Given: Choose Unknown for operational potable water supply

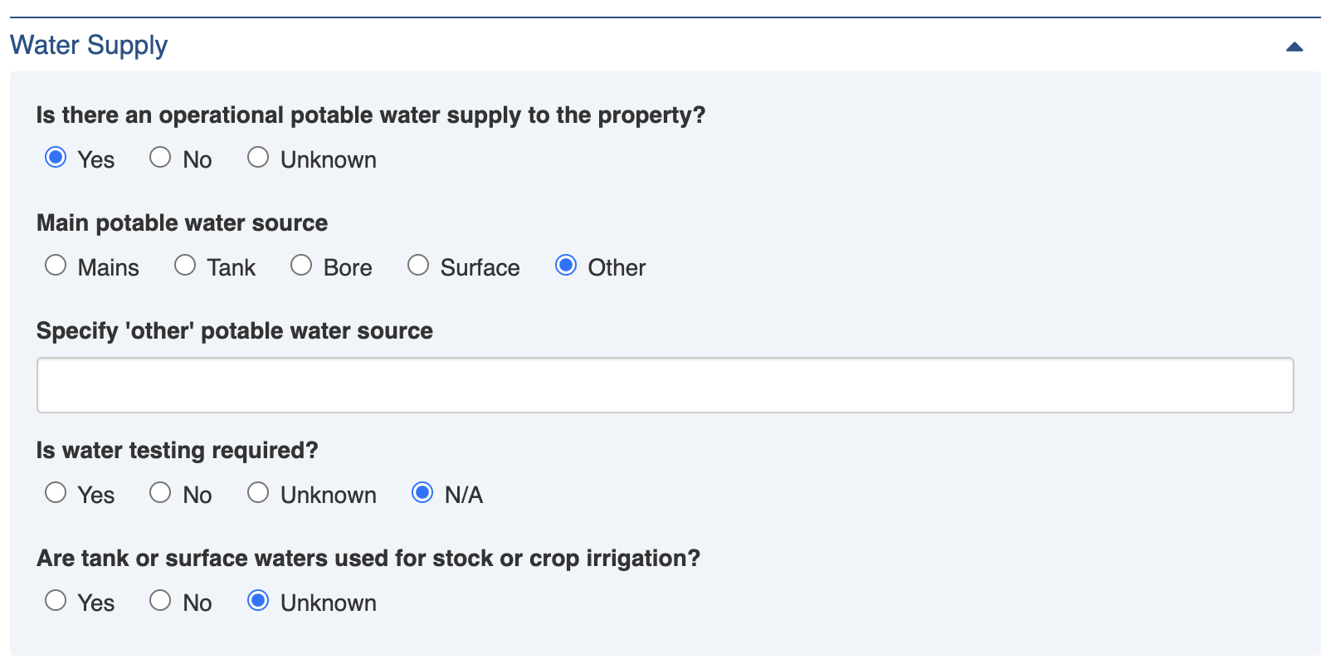Looking at the screenshot, I should pyautogui.click(x=258, y=158).
